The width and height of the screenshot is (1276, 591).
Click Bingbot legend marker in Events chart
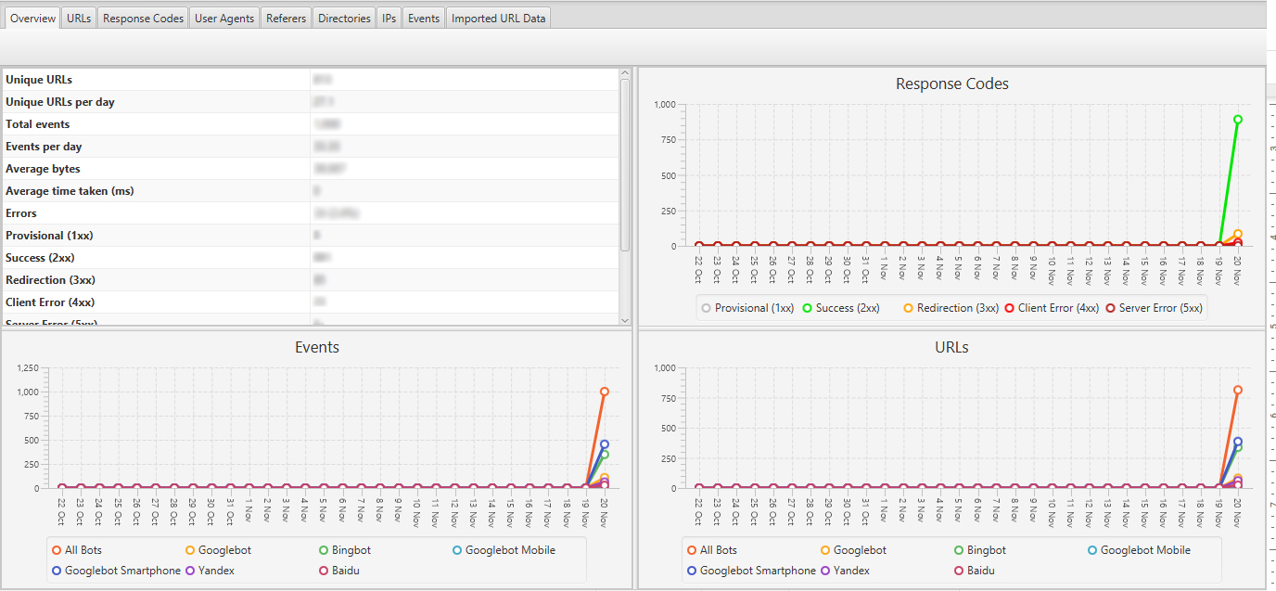[323, 550]
